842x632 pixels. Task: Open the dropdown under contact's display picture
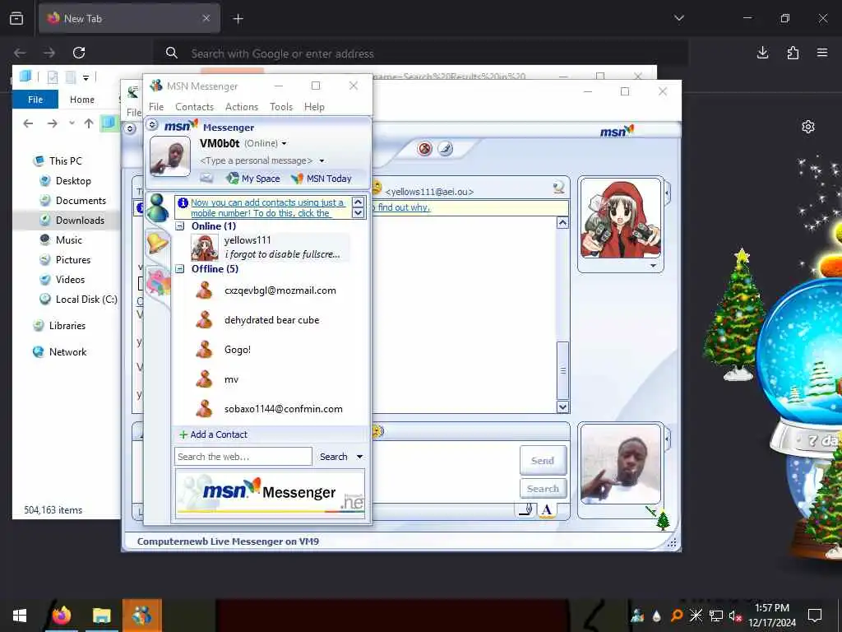653,266
